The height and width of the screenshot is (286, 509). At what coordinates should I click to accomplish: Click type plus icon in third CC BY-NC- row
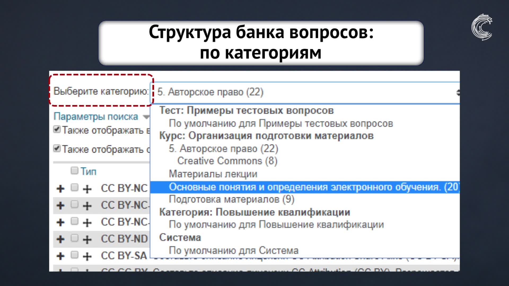tap(87, 223)
